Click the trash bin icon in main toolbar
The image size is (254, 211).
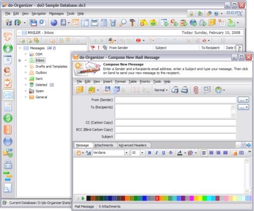(113, 23)
